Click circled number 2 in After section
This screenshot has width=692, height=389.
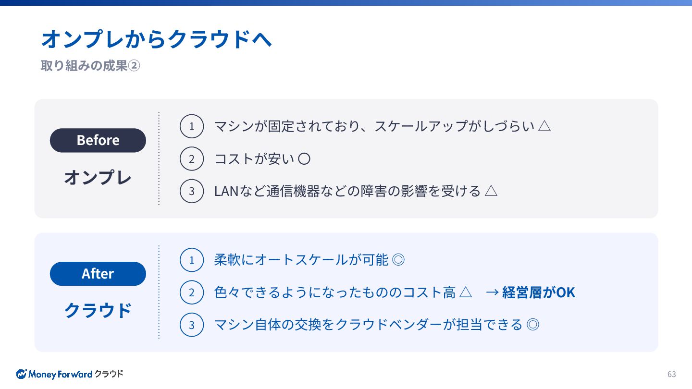click(x=192, y=292)
